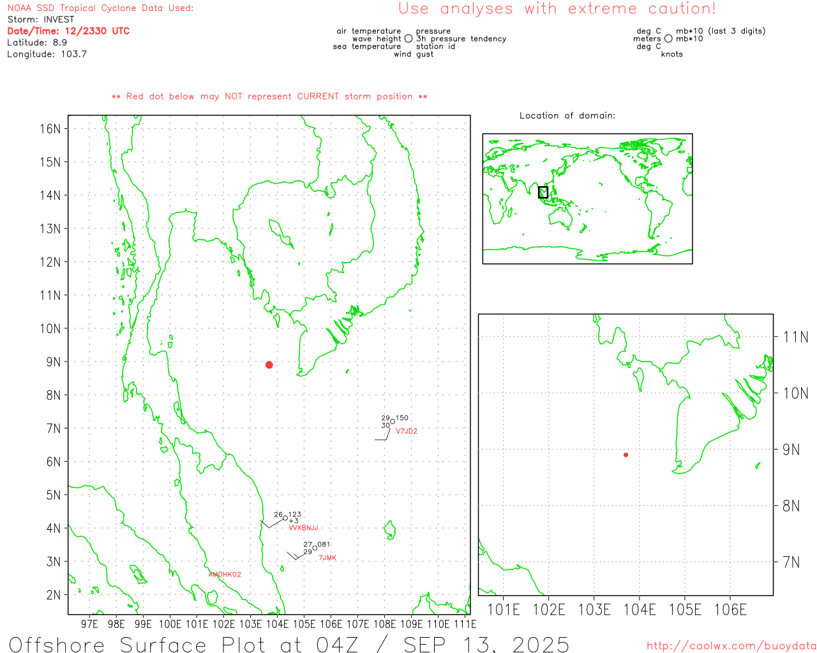Click the 9N label on the zoomed map
Image resolution: width=817 pixels, height=653 pixels.
(x=791, y=450)
